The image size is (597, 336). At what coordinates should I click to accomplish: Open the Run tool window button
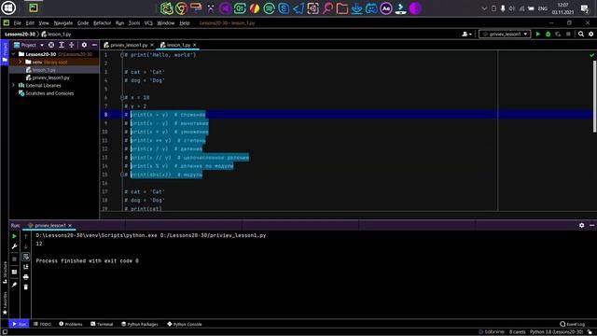19,324
